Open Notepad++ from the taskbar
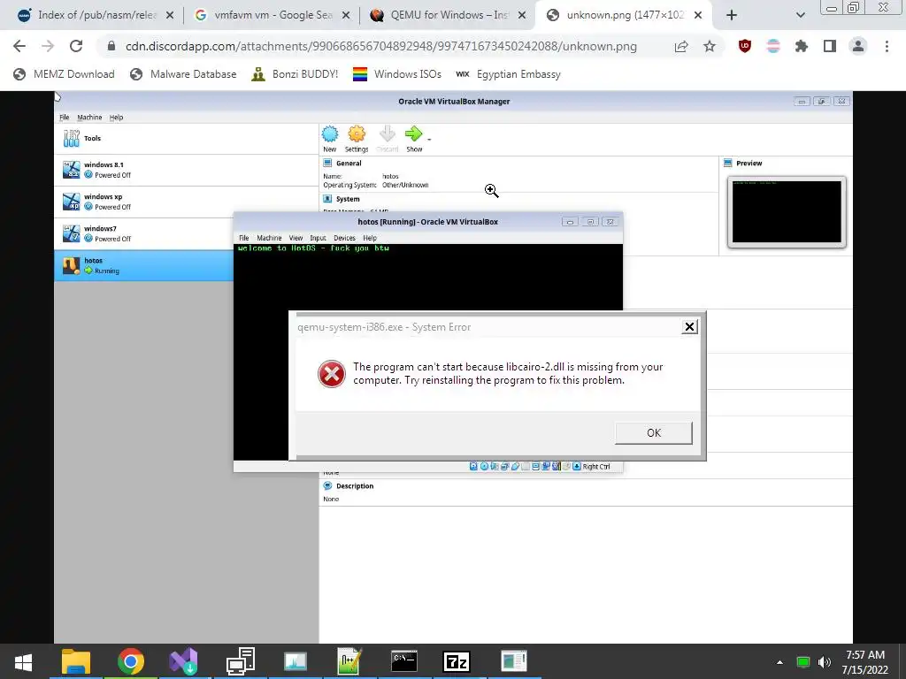Screen dimensions: 906x679 pyautogui.click(x=349, y=661)
